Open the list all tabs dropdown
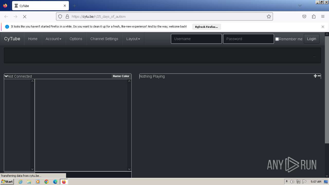The height and width of the screenshot is (185, 329). [300, 6]
